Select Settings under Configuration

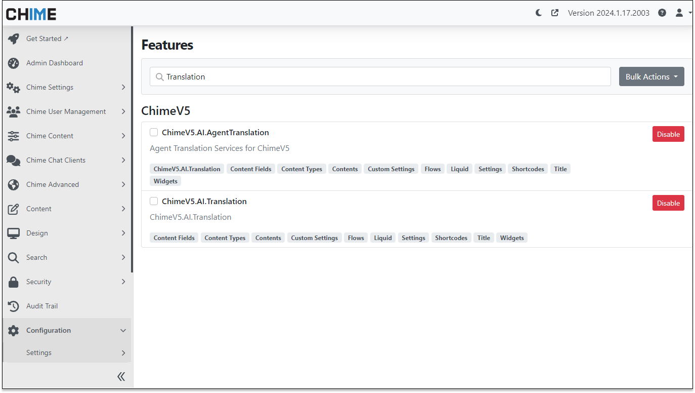pyautogui.click(x=39, y=352)
